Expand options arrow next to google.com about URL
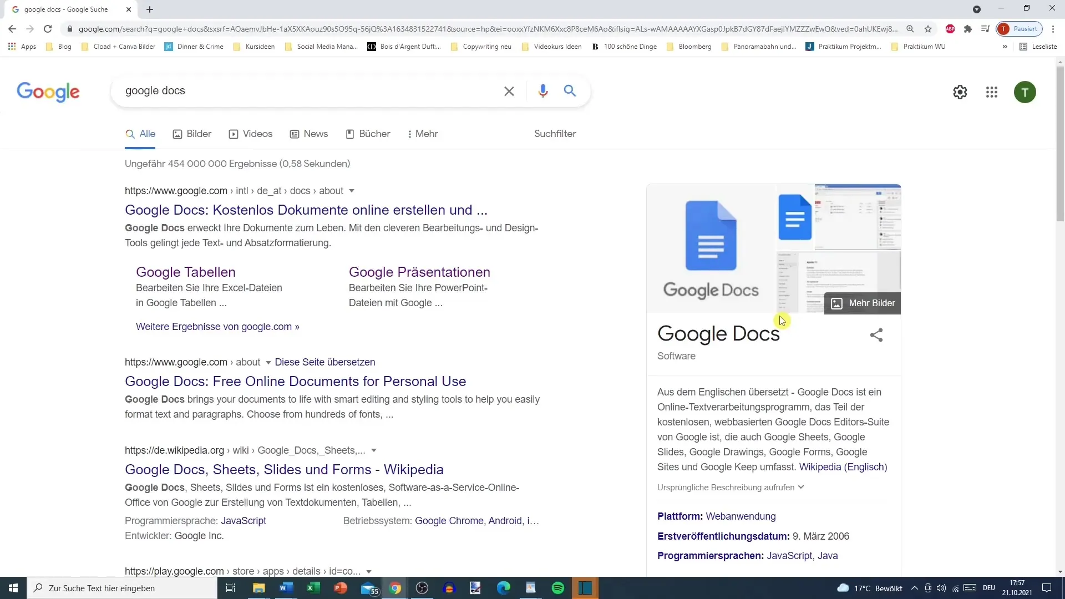 click(268, 363)
